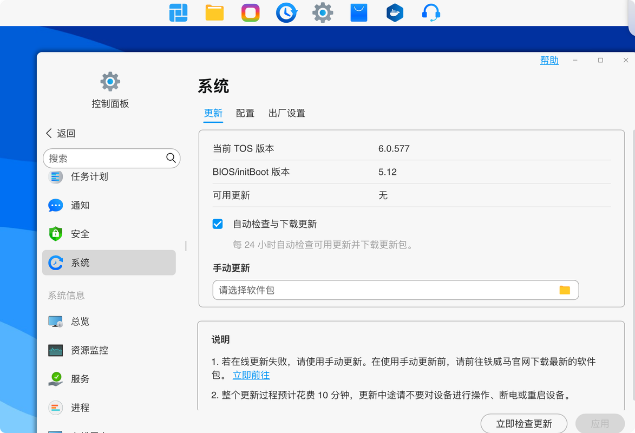635x433 pixels.
Task: Launch Docker Manager from the dock
Action: click(x=395, y=12)
